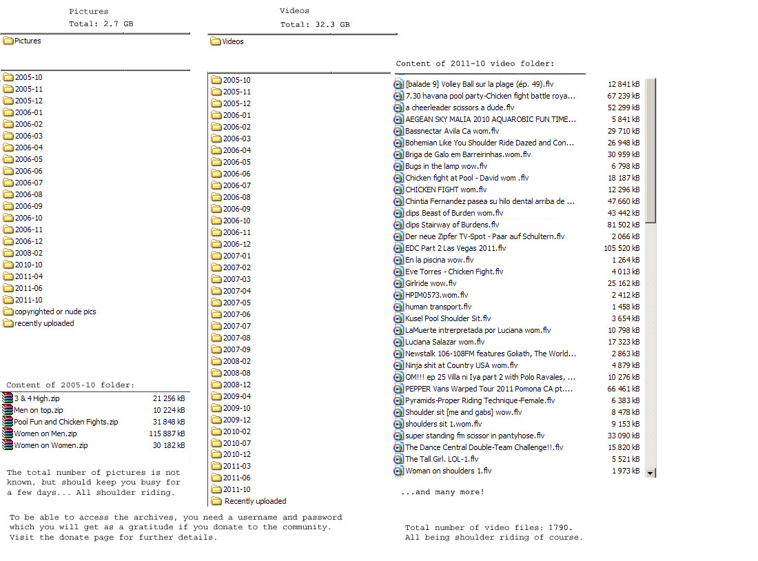Click the video file icon of 'Bassnectar Avila Ca wom.flv'
This screenshot has height=561, width=758.
point(398,131)
